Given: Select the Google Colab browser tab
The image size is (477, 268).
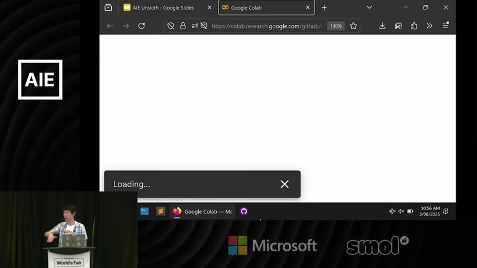Looking at the screenshot, I should pos(266,8).
